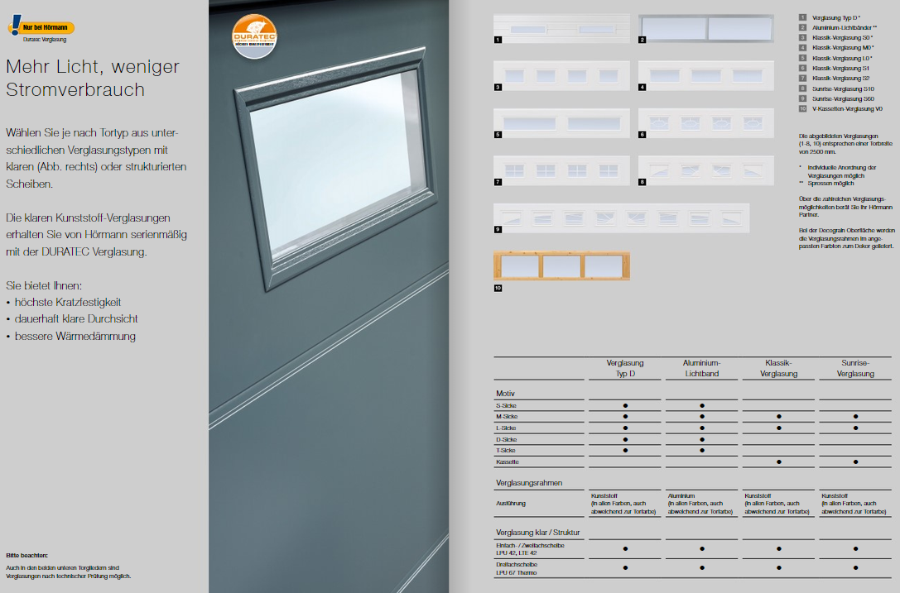Click legend entry 'Klassik-Verglasung S2'
This screenshot has width=900, height=593.
841,78
